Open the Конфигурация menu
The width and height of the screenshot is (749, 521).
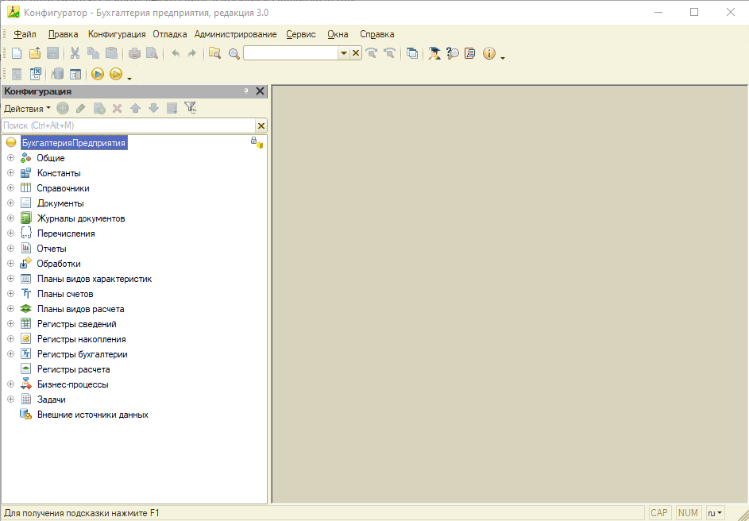pos(117,34)
